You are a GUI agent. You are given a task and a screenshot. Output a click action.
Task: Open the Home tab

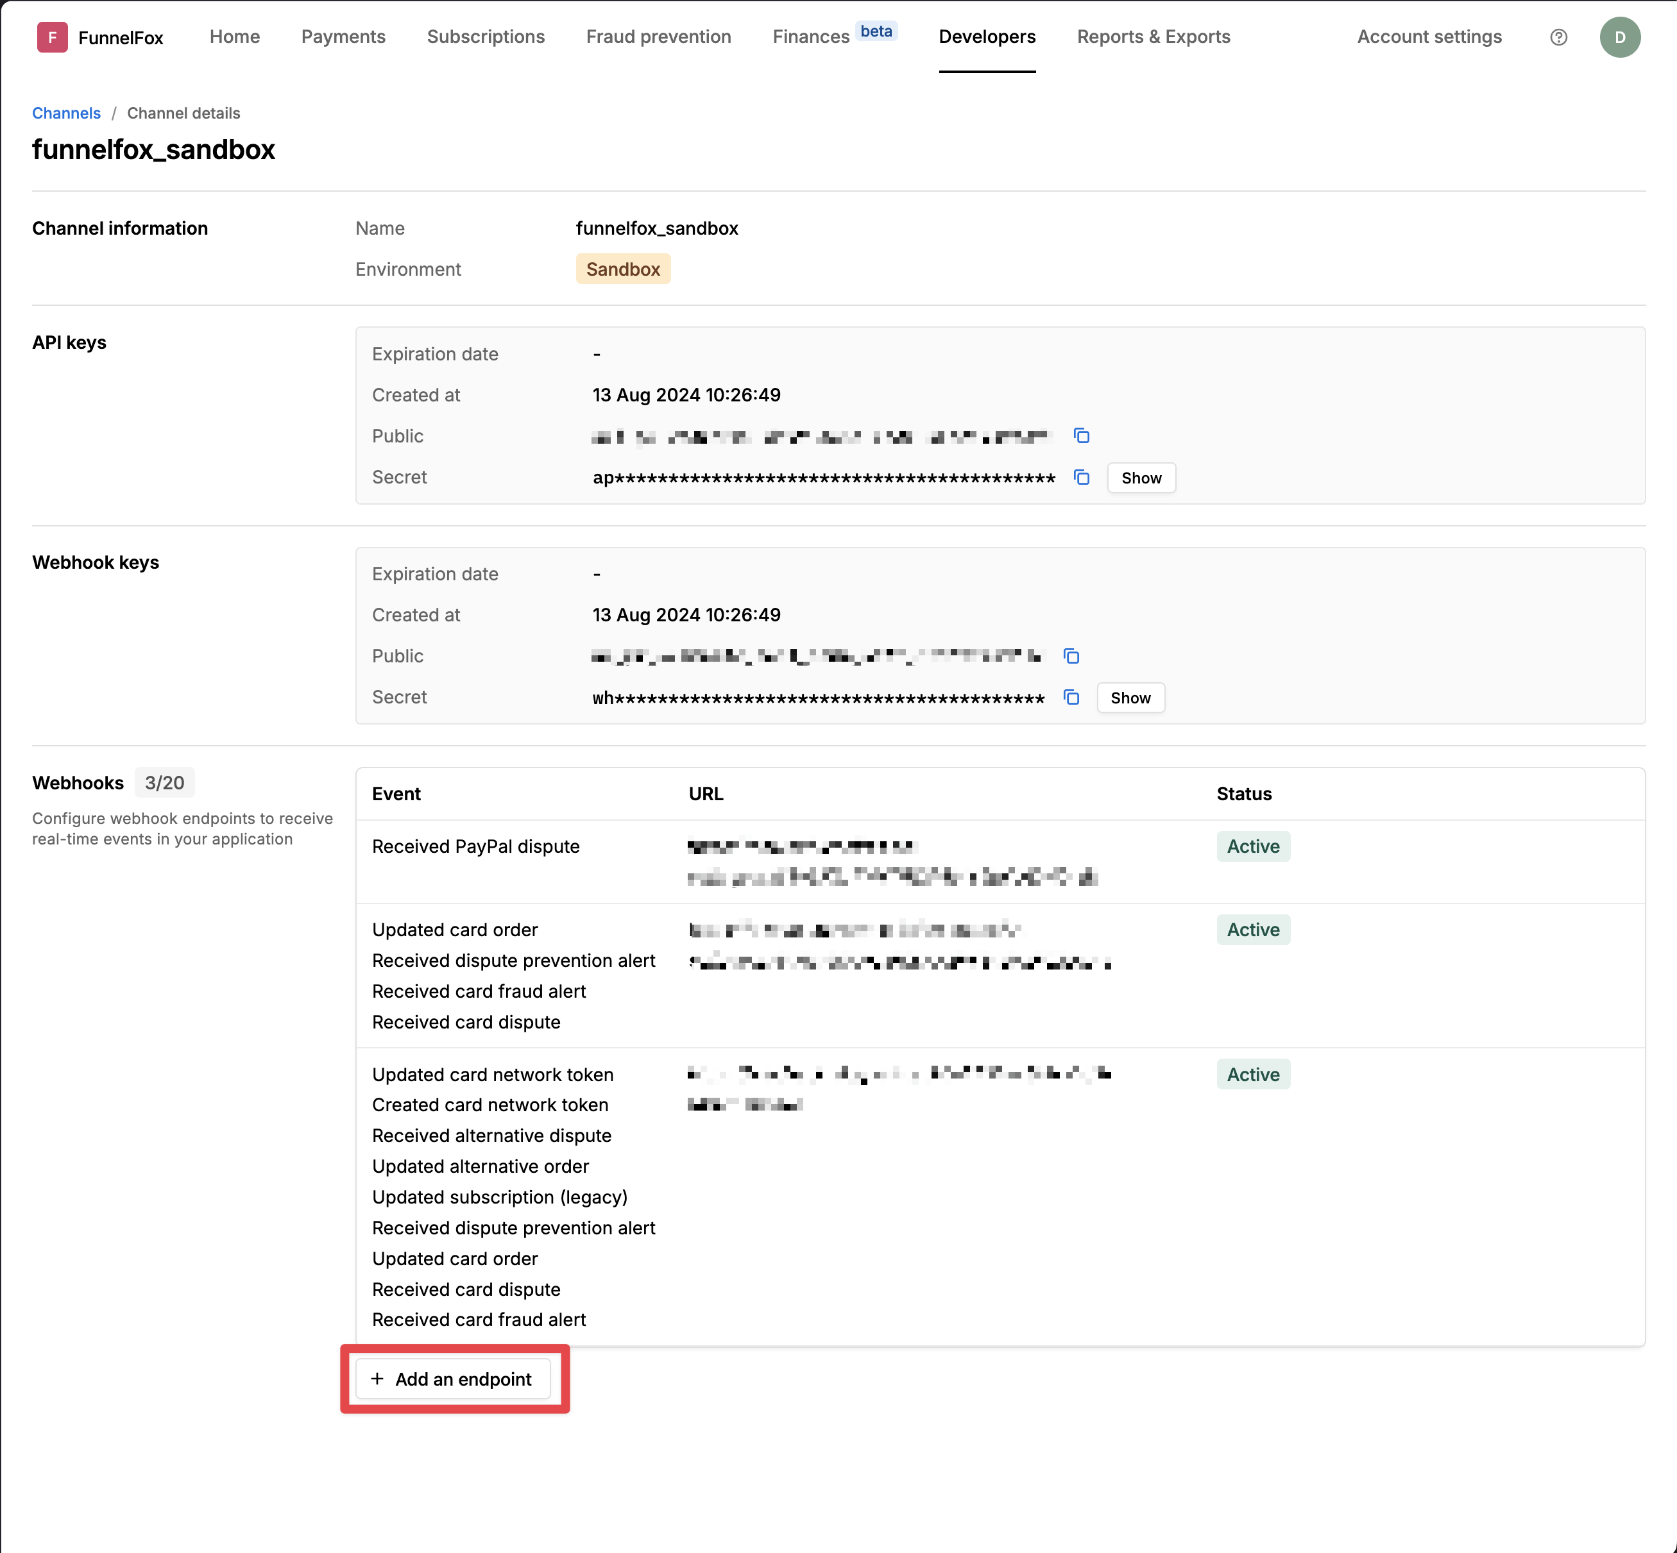pos(235,37)
